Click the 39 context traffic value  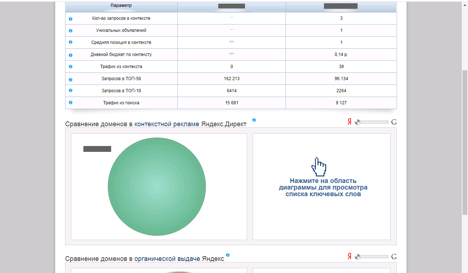tap(341, 67)
